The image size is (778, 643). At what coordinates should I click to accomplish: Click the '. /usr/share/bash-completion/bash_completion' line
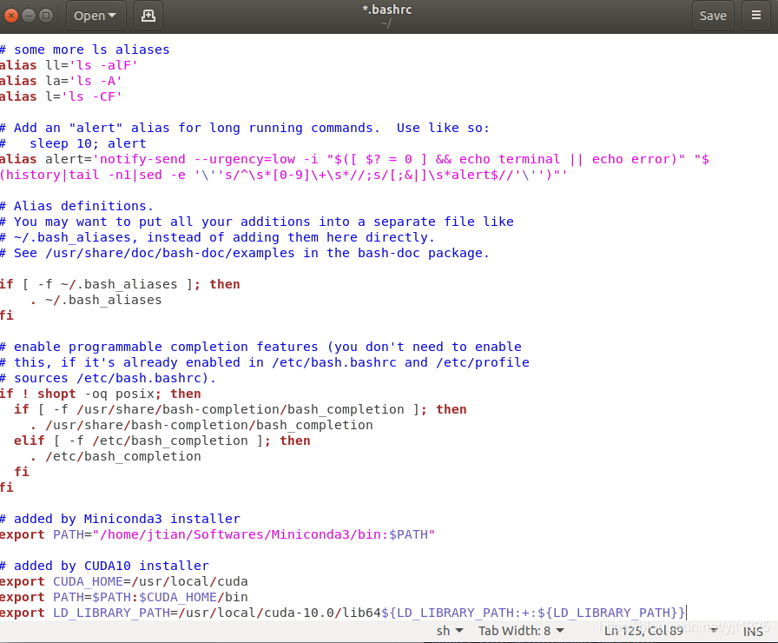pos(202,425)
